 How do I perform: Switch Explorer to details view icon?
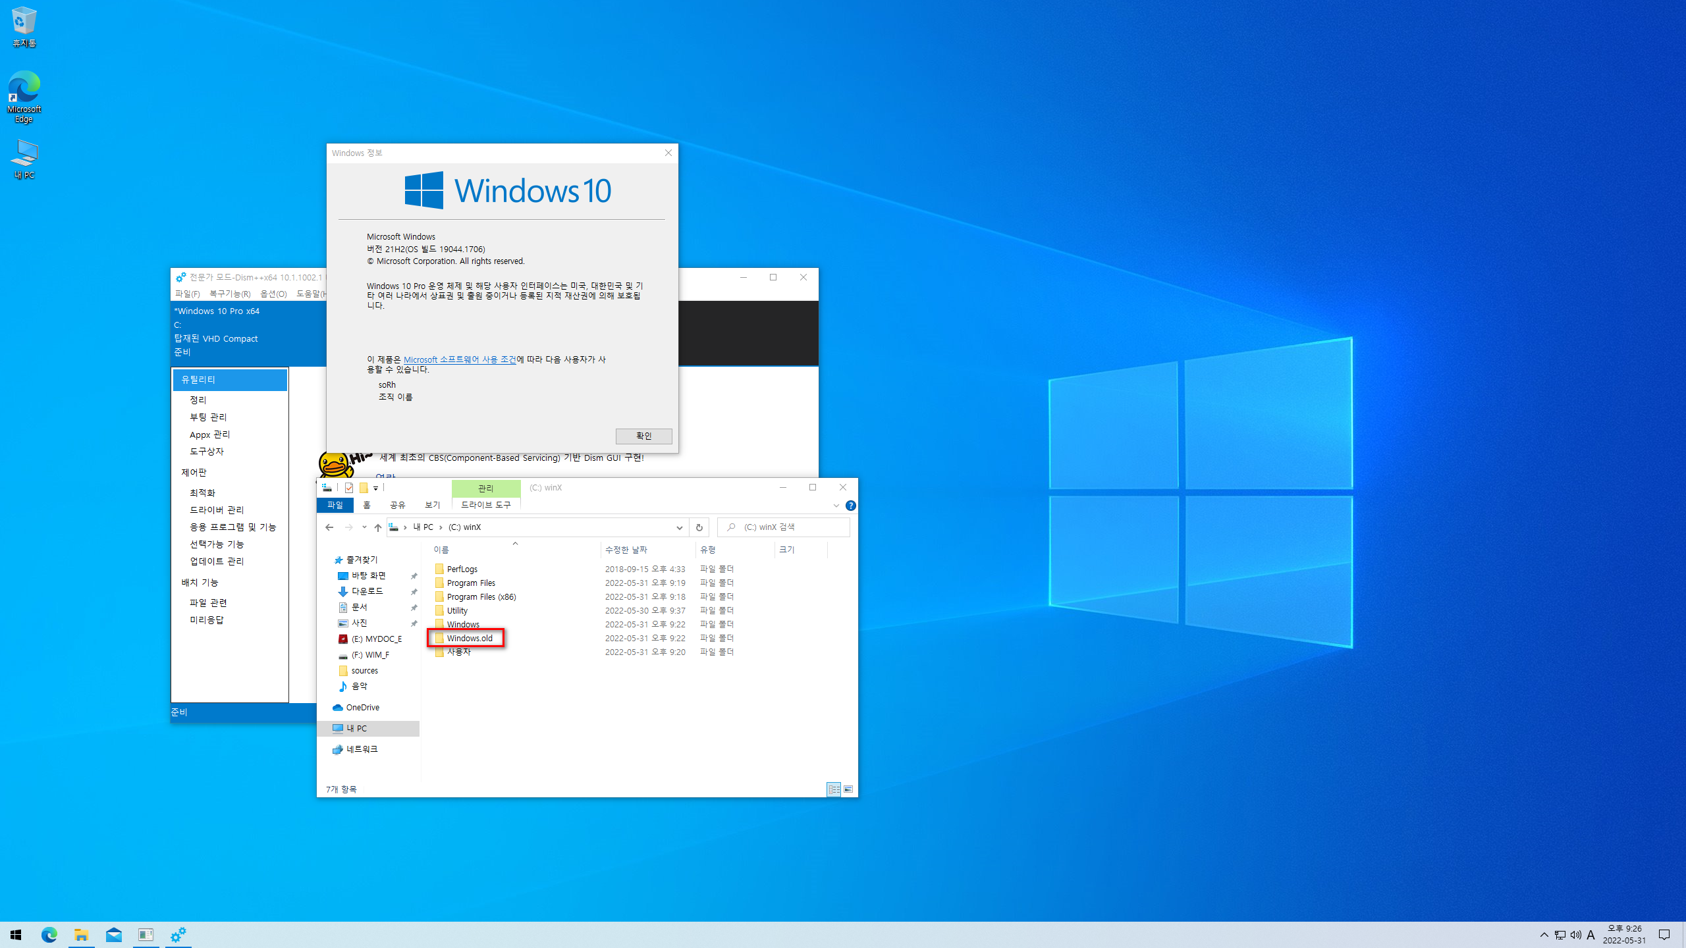[834, 789]
